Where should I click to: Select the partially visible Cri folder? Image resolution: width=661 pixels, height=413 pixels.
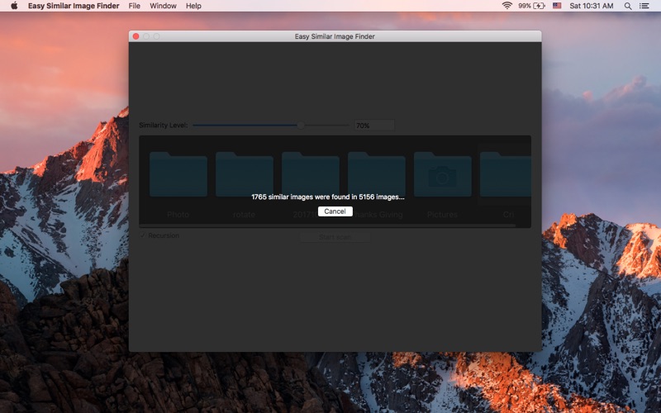(x=506, y=174)
